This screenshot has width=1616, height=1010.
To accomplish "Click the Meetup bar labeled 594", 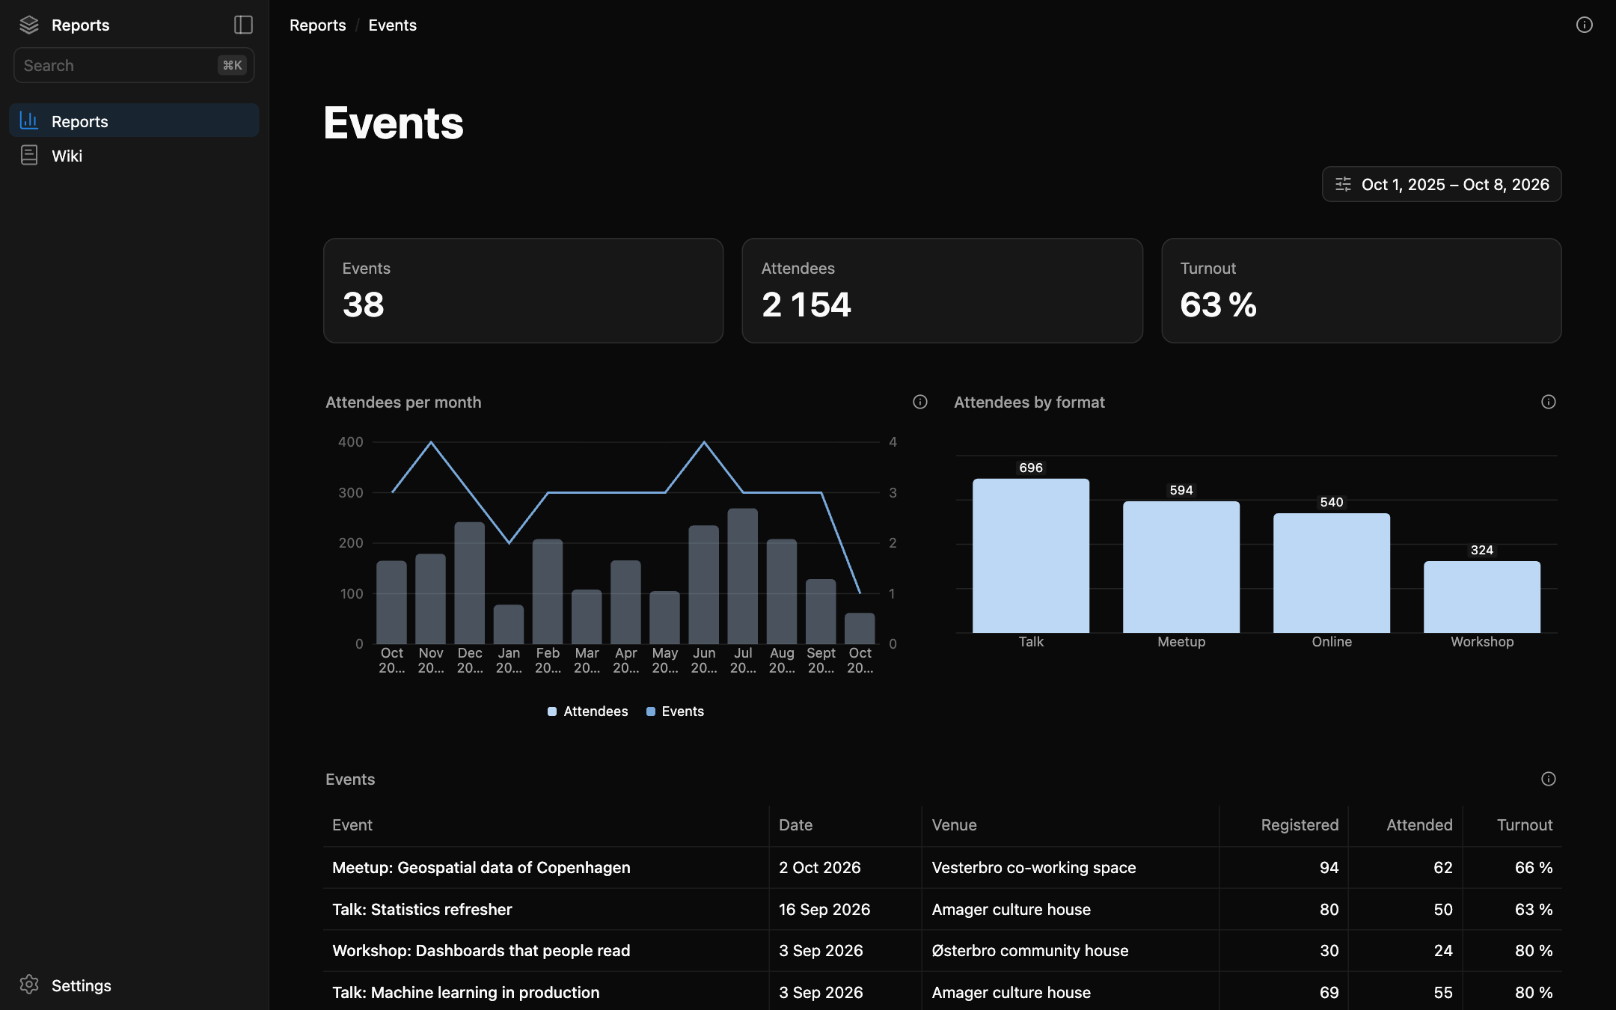I will (x=1181, y=566).
